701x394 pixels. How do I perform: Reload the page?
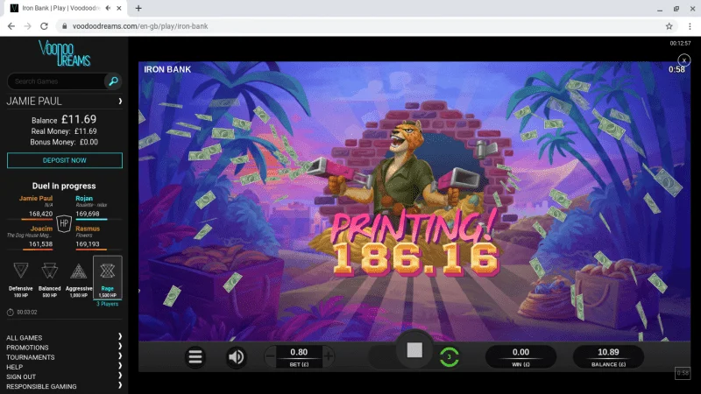44,26
